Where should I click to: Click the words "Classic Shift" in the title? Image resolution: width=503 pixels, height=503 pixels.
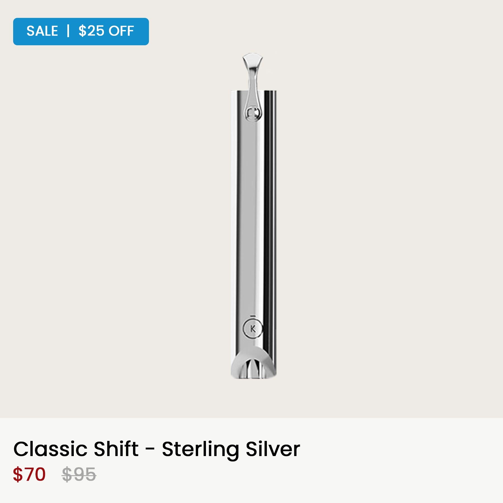(x=76, y=449)
